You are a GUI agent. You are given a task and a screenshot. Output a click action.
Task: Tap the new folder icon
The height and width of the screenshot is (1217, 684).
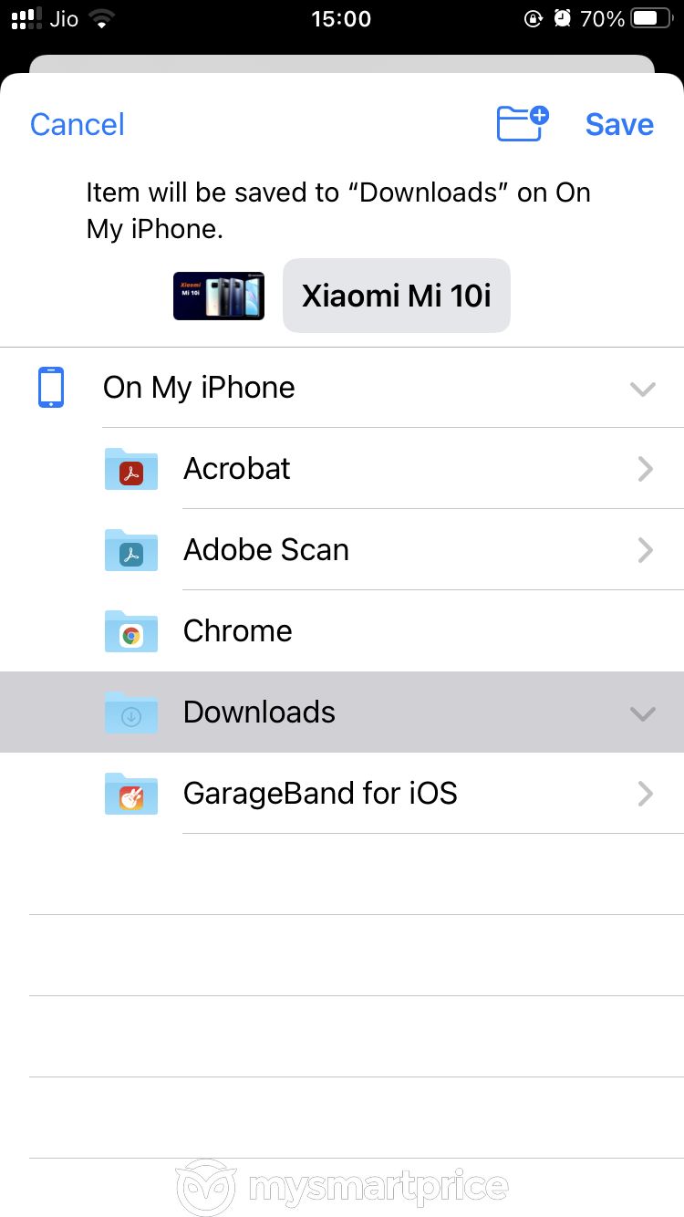[523, 123]
